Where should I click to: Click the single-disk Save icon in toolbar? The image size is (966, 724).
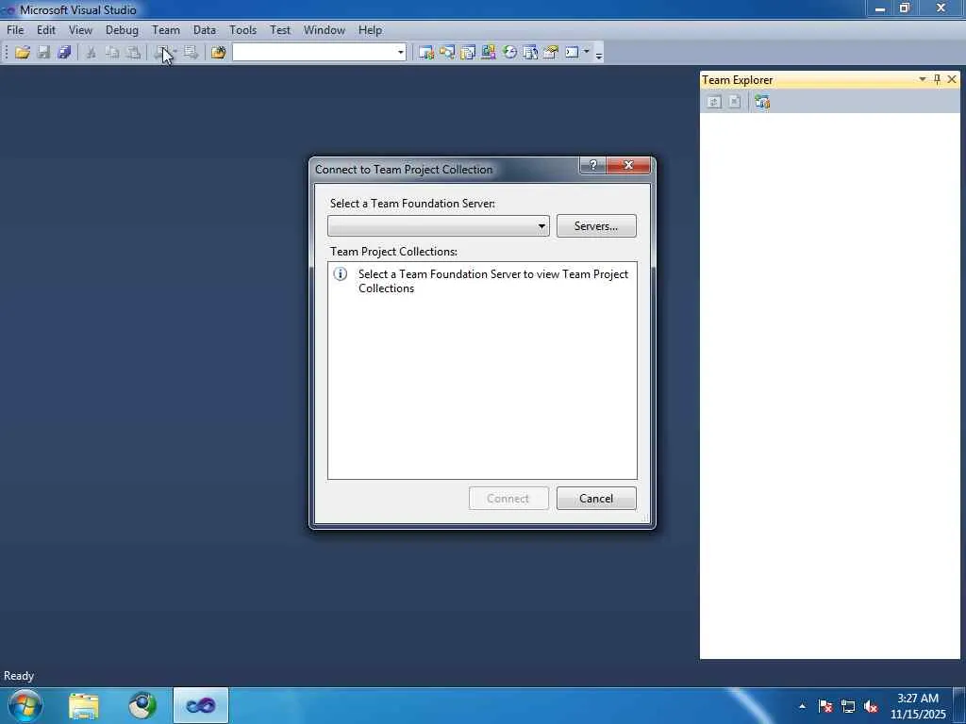43,53
